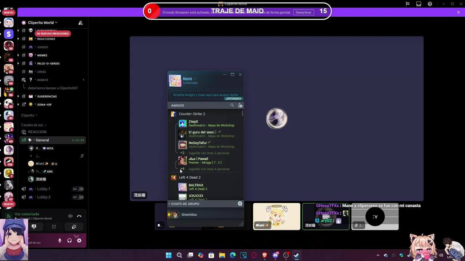Viewport: 465px width, 261px height.
Task: Toggle noise suppression waveform icon
Action: click(x=70, y=216)
